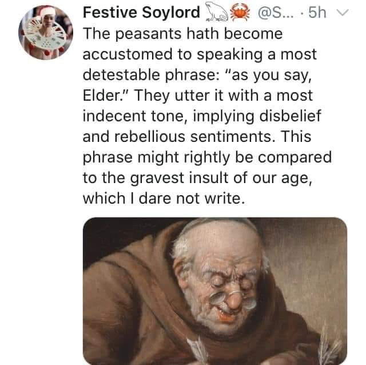The width and height of the screenshot is (366, 365).
Task: Click the truncated @S... handle
Action: tap(268, 13)
